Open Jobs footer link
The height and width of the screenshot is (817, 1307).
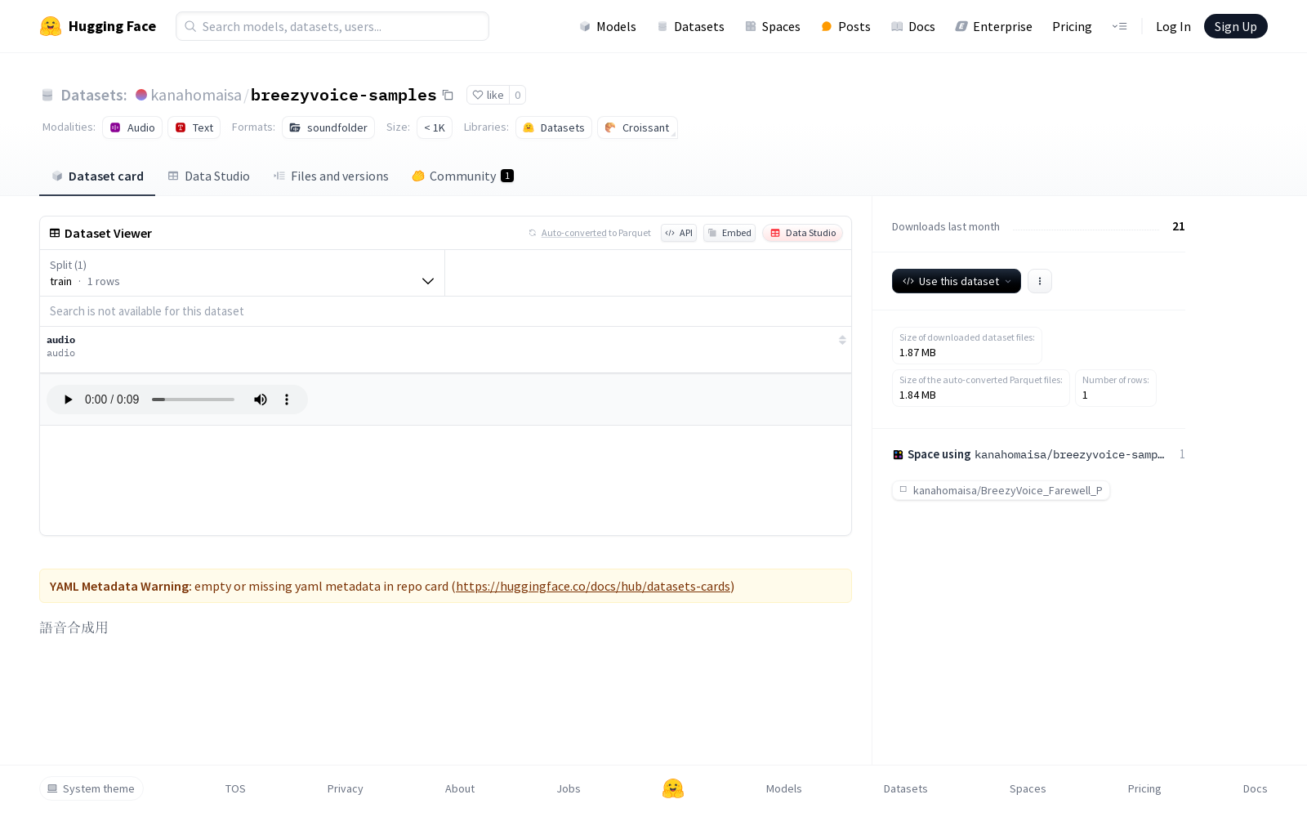pos(569,788)
